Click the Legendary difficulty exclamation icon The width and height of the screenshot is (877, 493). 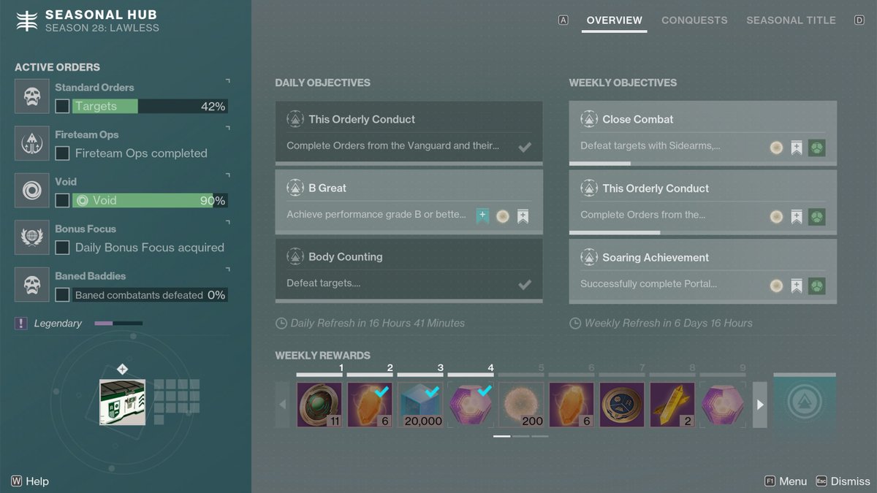coord(21,324)
